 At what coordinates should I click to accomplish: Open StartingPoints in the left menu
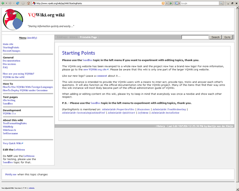(x=11, y=47)
